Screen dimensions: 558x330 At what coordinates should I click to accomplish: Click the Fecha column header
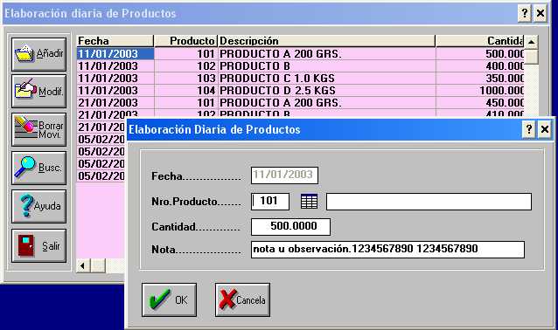click(x=115, y=41)
